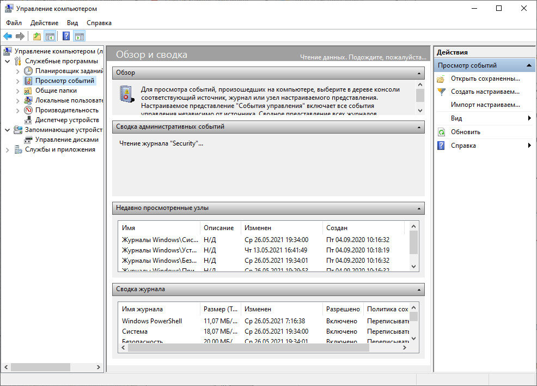The height and width of the screenshot is (386, 537).
Task: Click the Общие папки icon
Action: pyautogui.click(x=28, y=91)
